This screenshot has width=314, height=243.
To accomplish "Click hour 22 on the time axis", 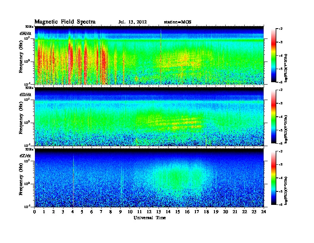I will [245, 212].
